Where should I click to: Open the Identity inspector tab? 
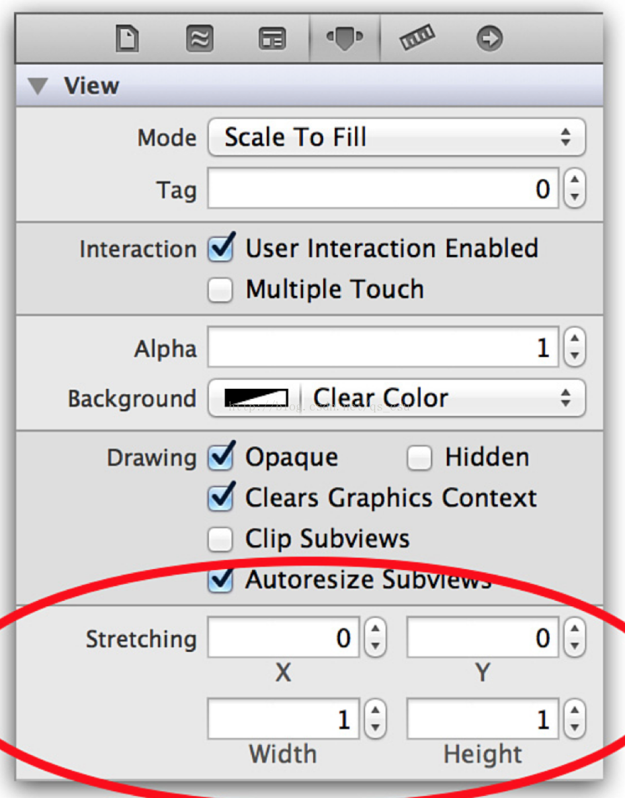tap(272, 38)
